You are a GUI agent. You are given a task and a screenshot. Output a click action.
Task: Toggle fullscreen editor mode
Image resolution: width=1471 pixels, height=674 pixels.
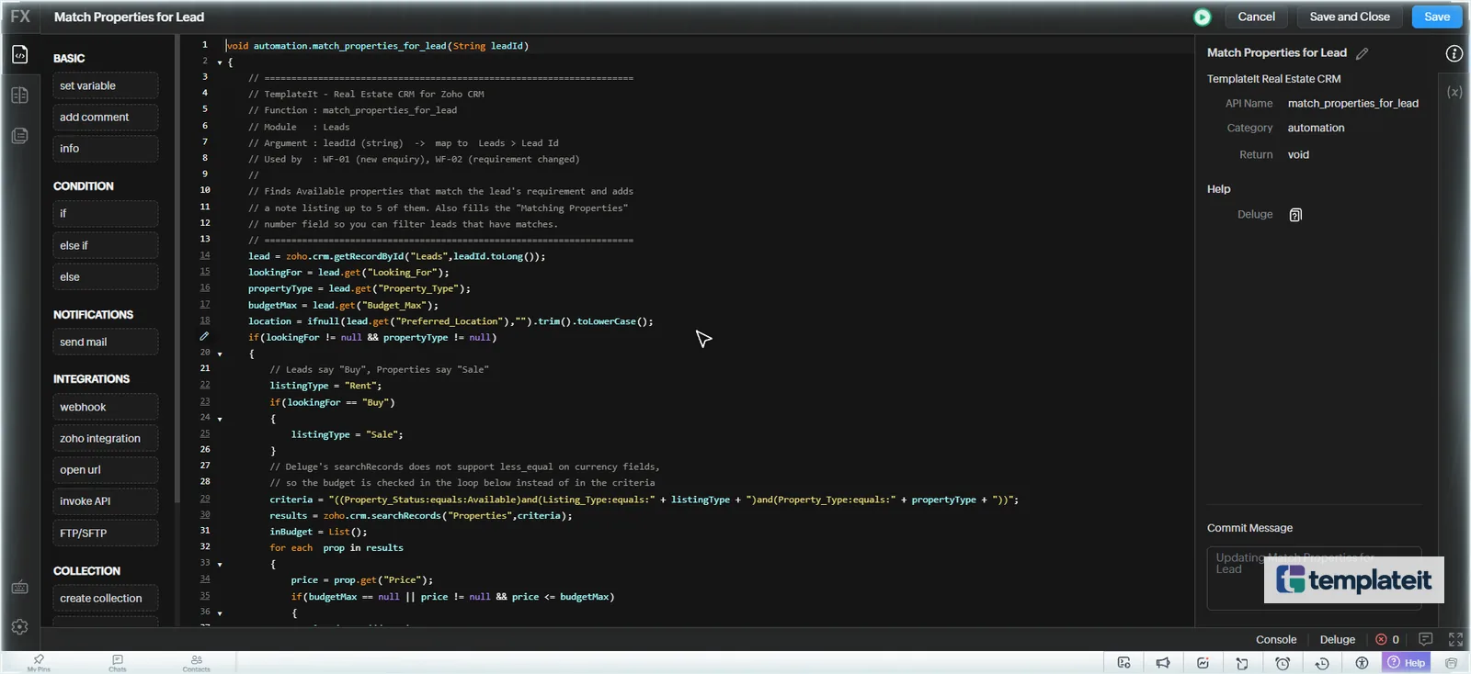point(1455,639)
